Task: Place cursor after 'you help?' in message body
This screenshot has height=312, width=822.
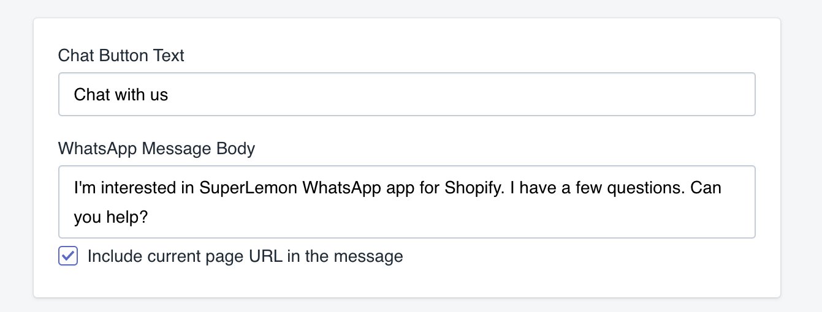Action: [149, 217]
